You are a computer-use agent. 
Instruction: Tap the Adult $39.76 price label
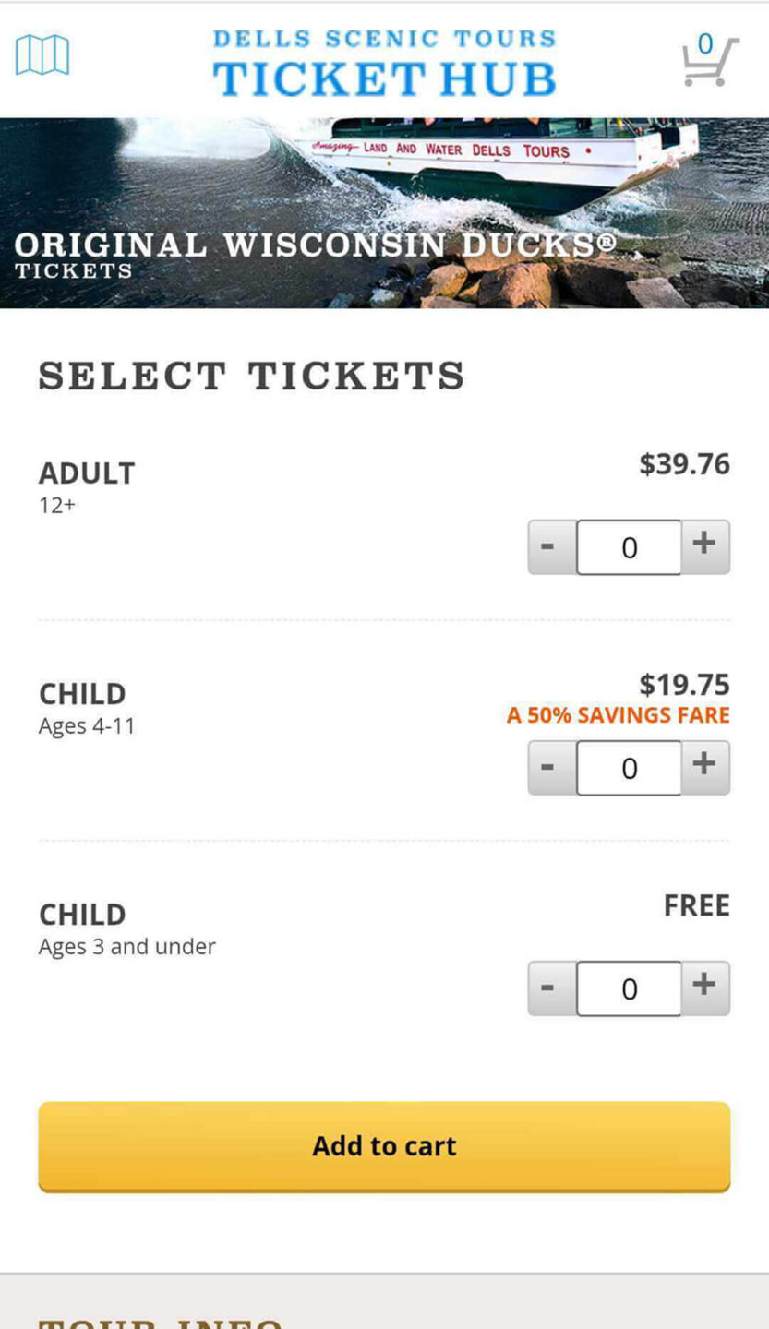[684, 464]
